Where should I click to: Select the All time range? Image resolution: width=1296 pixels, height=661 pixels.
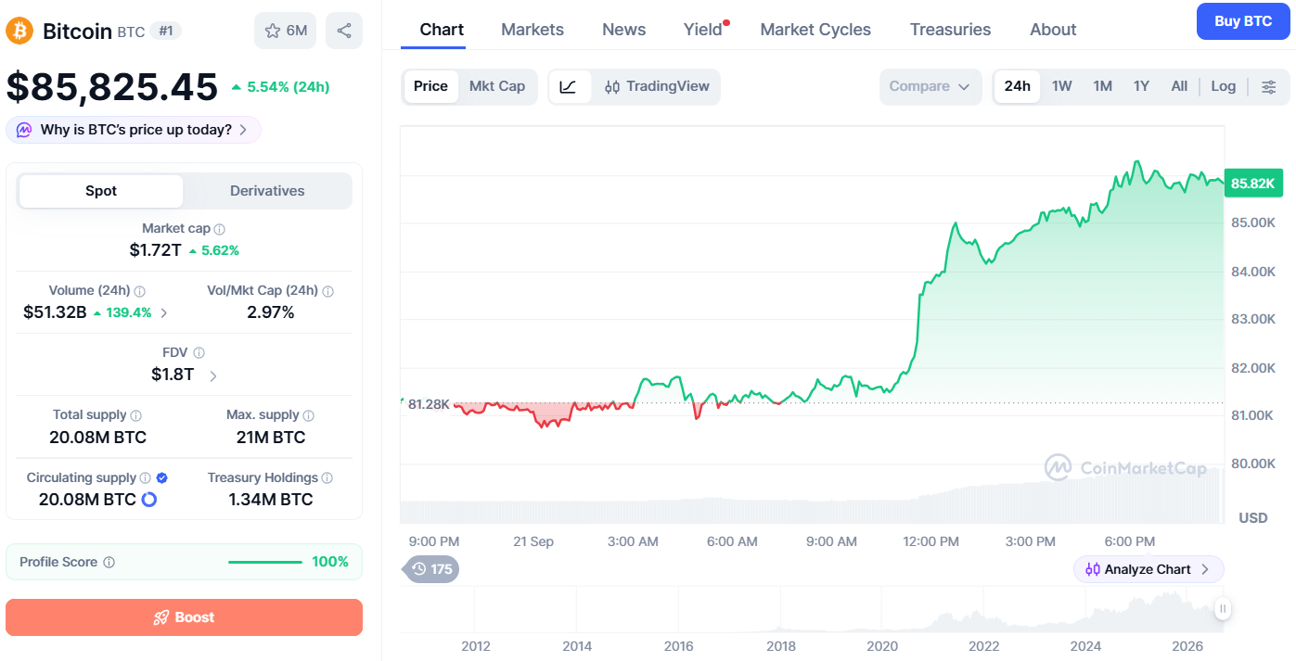coord(1179,86)
